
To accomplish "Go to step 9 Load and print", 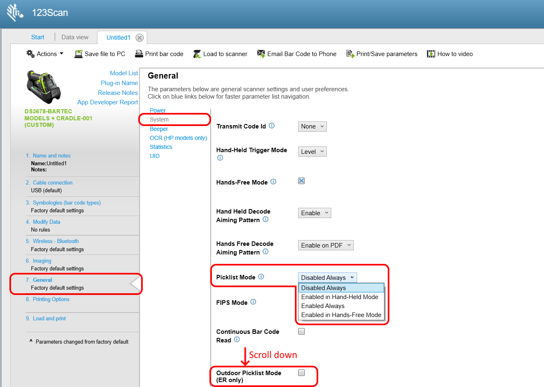I will pyautogui.click(x=49, y=319).
